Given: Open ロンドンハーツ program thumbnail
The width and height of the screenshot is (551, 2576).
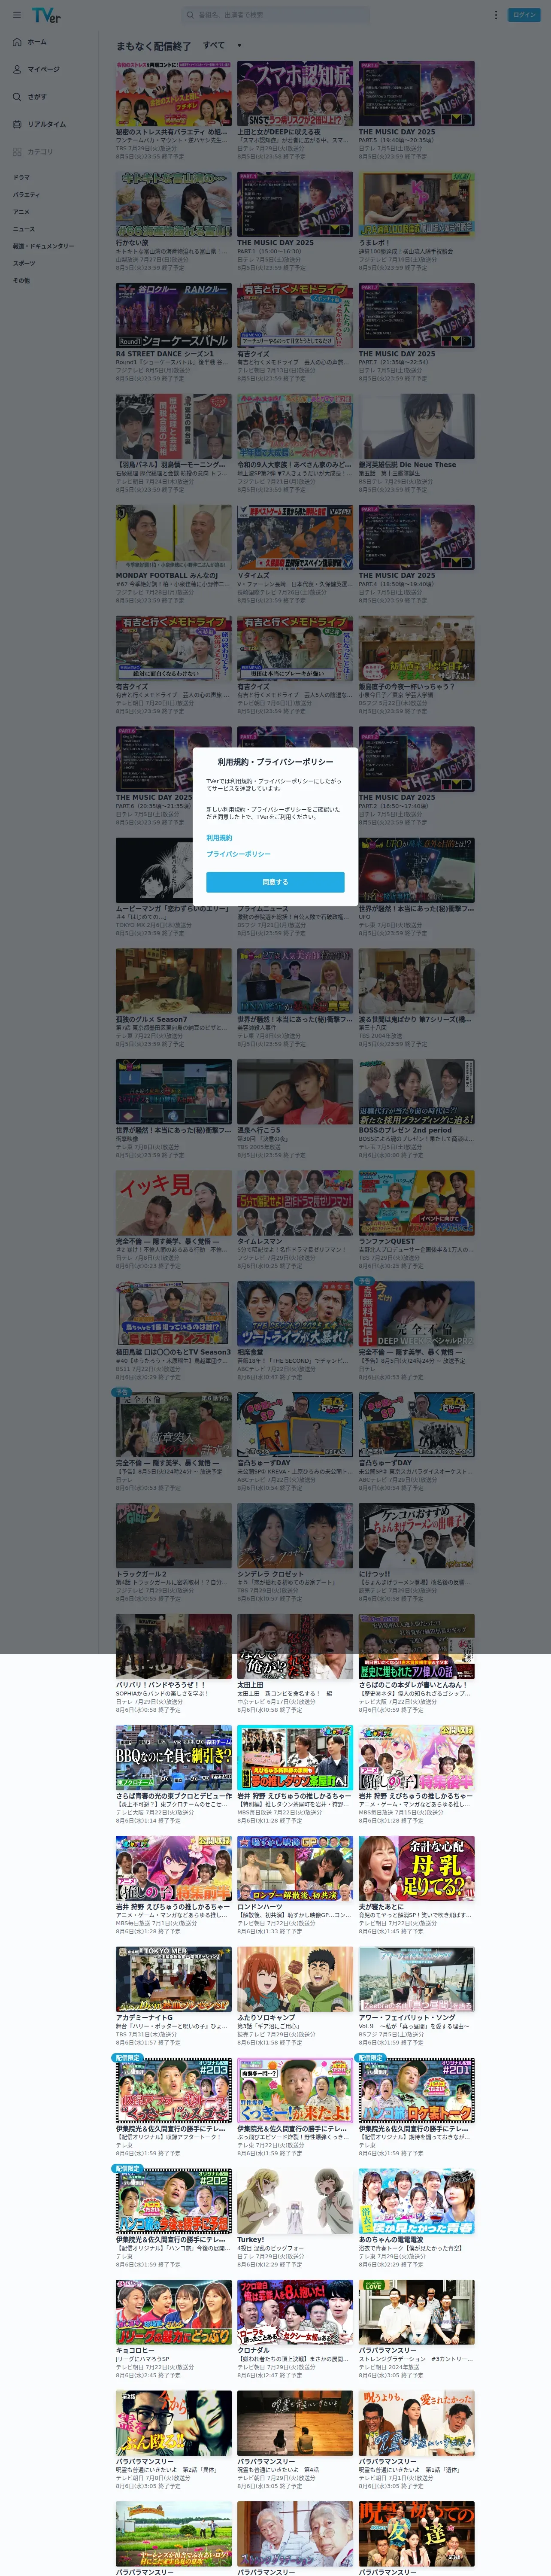Looking at the screenshot, I should [295, 1869].
